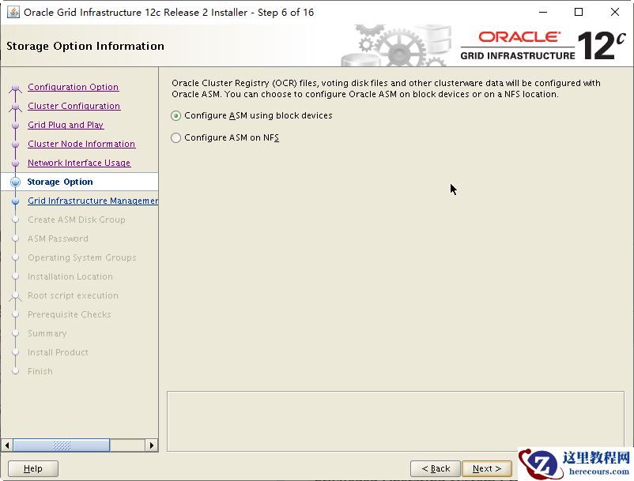Click the Configuration Option step marker icon
The height and width of the screenshot is (481, 634).
click(x=15, y=87)
